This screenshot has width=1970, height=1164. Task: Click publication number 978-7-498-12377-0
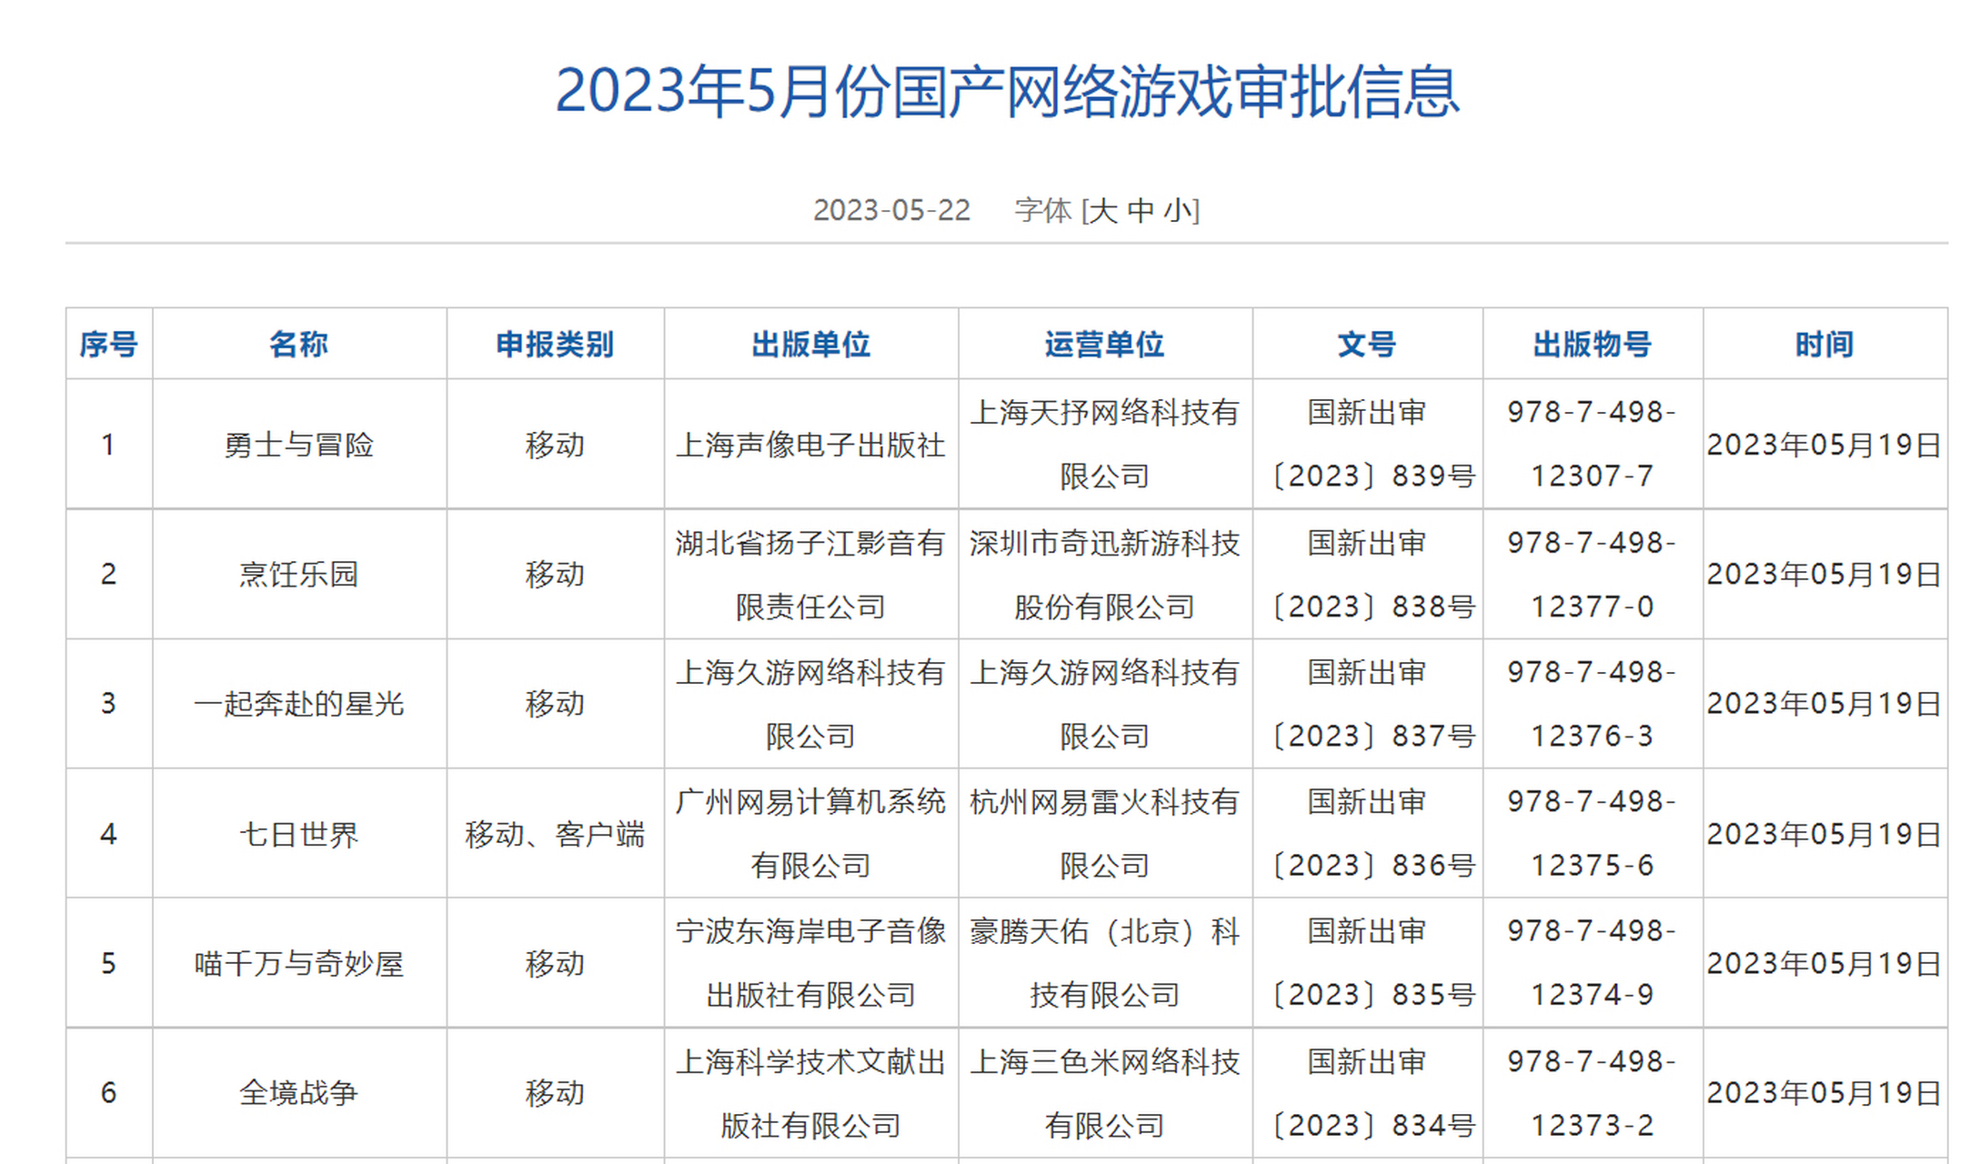[1592, 575]
